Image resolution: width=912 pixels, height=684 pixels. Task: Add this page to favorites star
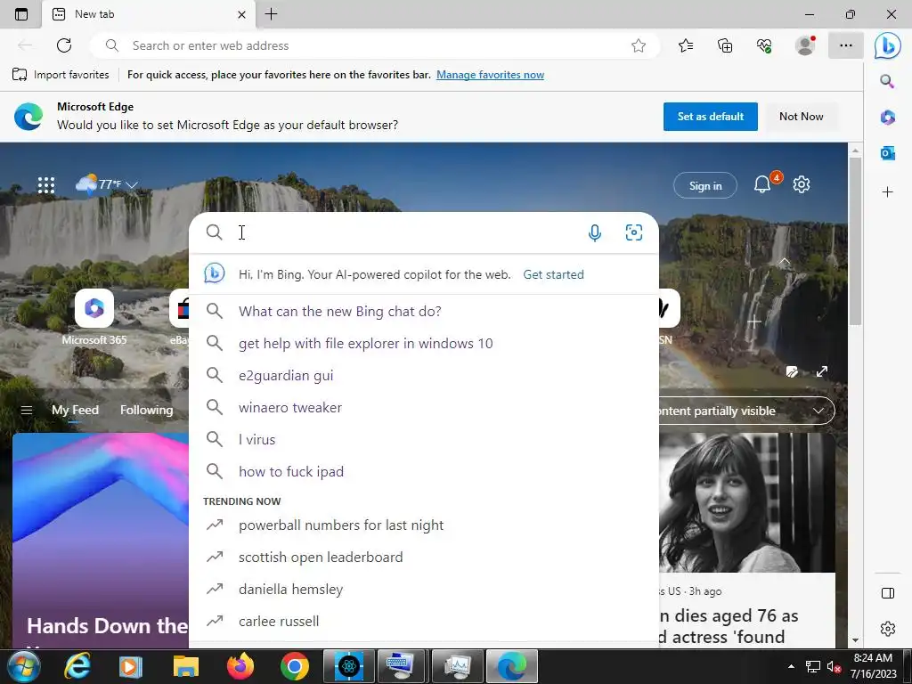click(639, 45)
